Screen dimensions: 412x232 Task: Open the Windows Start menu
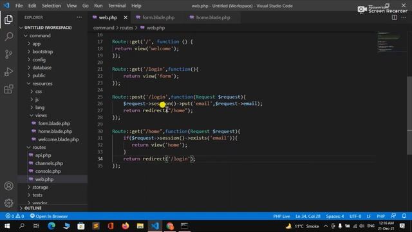7,226
